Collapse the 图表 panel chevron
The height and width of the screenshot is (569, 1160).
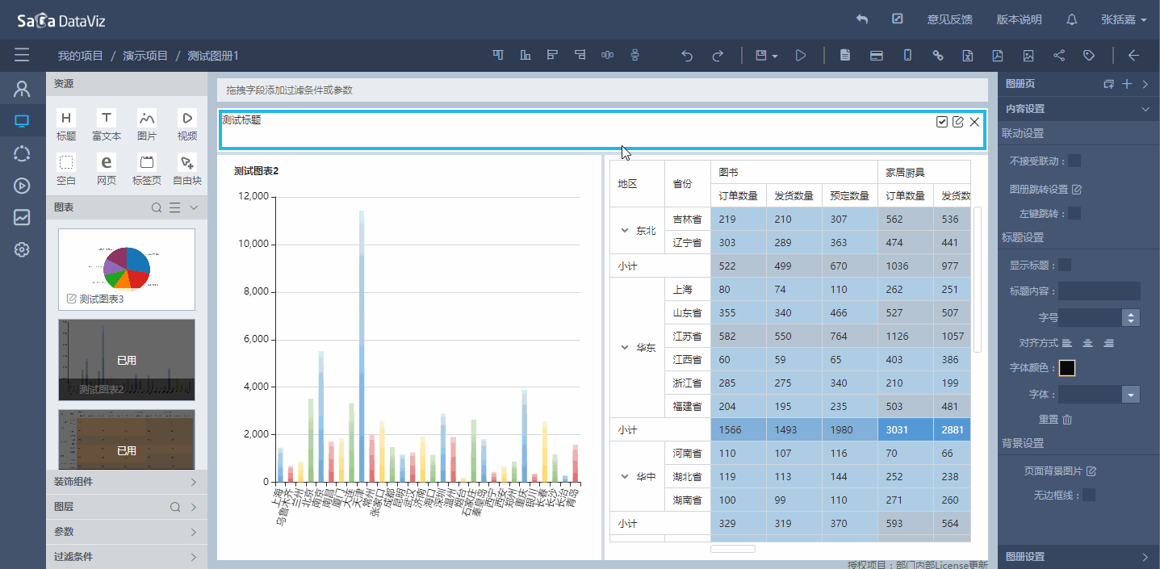194,208
